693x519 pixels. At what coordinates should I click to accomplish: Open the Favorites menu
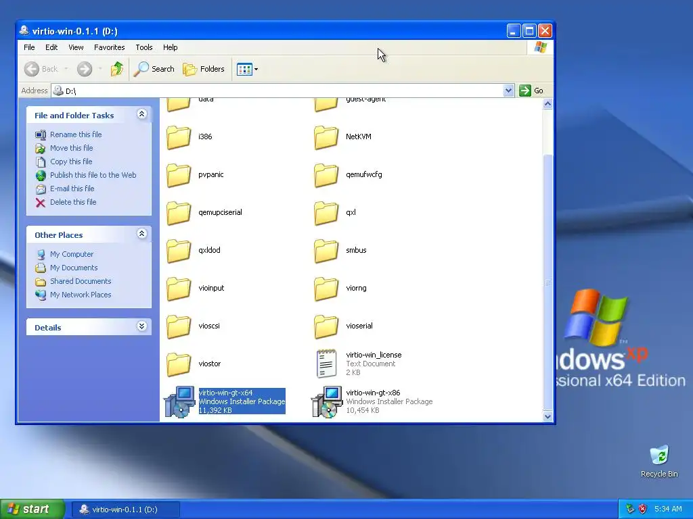pos(109,47)
